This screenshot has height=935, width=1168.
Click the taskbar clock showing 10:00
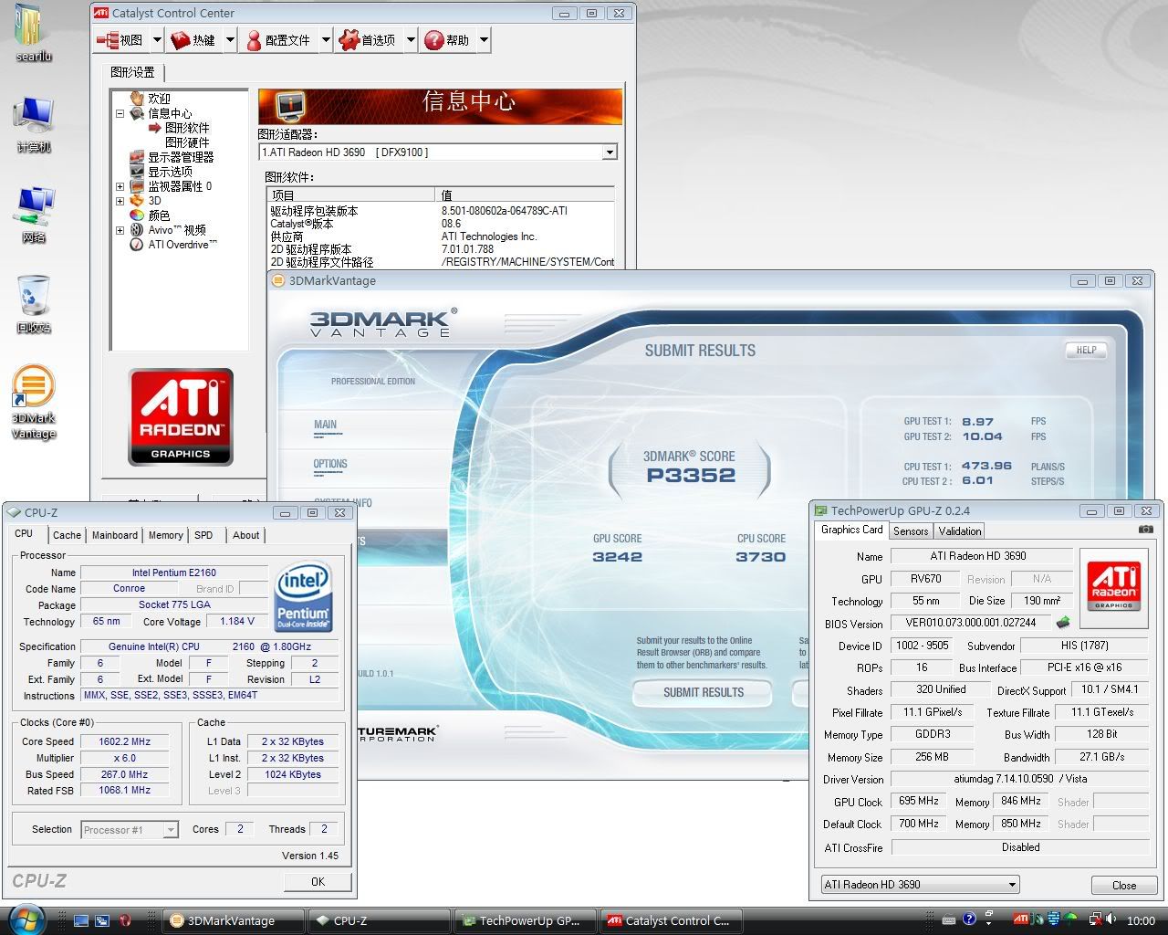click(1141, 920)
